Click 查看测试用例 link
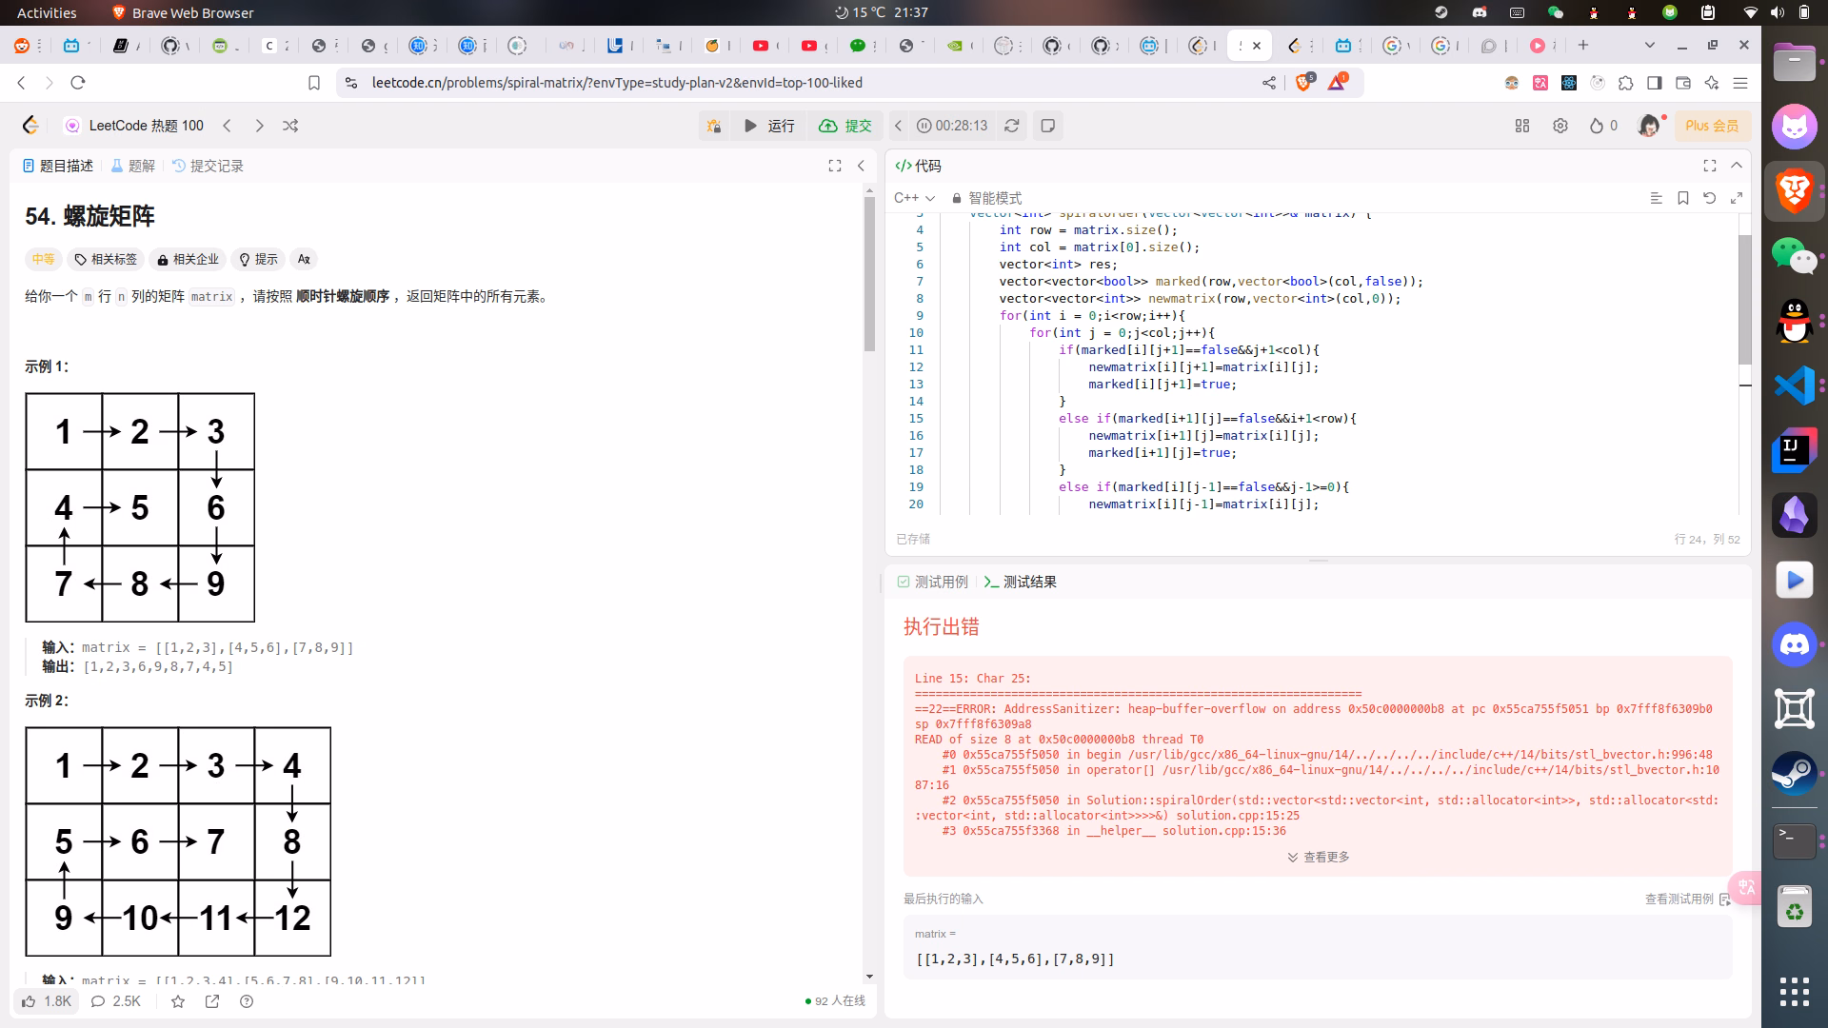1828x1028 pixels. 1688,899
